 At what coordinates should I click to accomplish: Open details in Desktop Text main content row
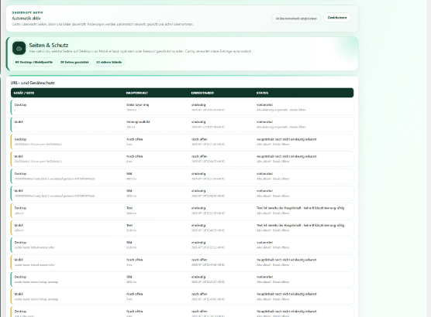(x=281, y=213)
